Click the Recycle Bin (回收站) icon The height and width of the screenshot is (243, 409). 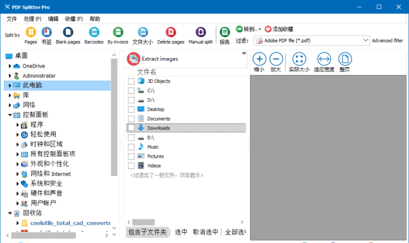click(x=17, y=213)
